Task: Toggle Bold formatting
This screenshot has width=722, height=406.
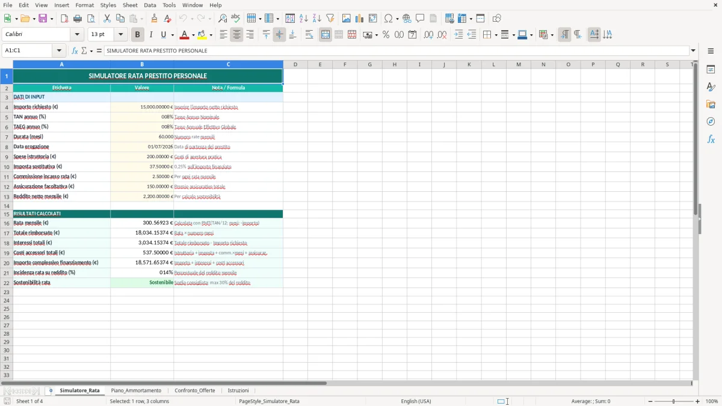Action: coord(138,35)
